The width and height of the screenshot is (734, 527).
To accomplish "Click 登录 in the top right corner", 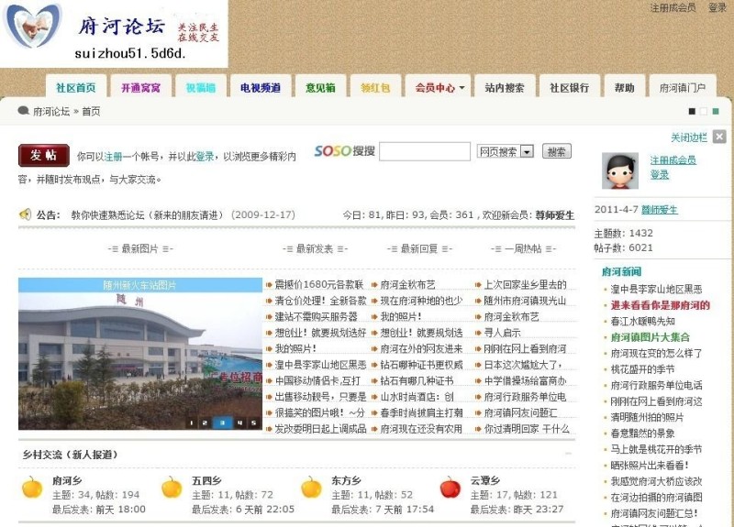I will [717, 7].
